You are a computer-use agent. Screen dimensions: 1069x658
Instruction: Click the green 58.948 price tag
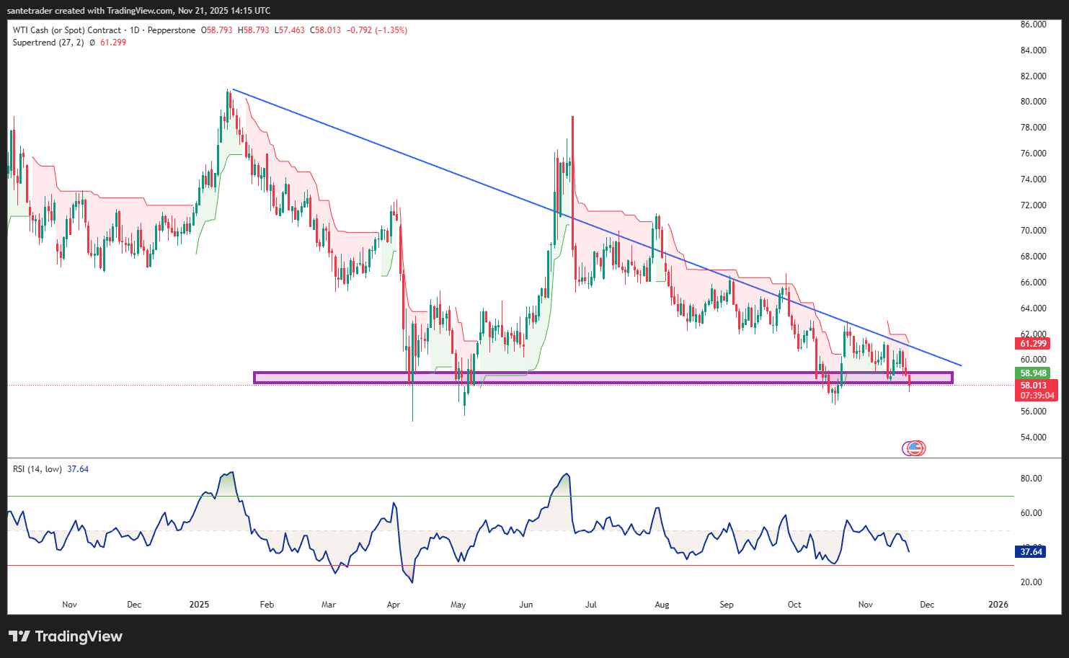pos(1034,373)
